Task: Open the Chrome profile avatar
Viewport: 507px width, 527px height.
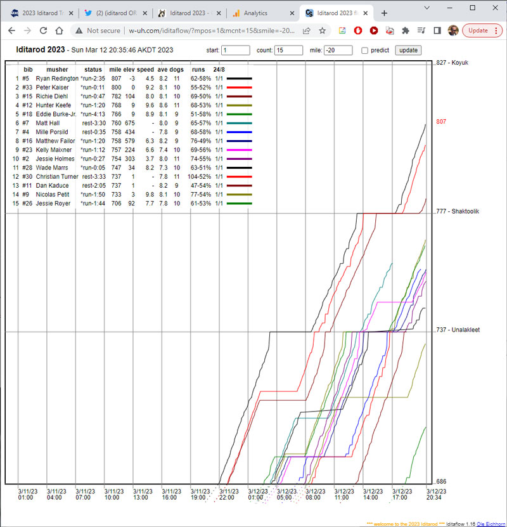Action: tap(453, 30)
